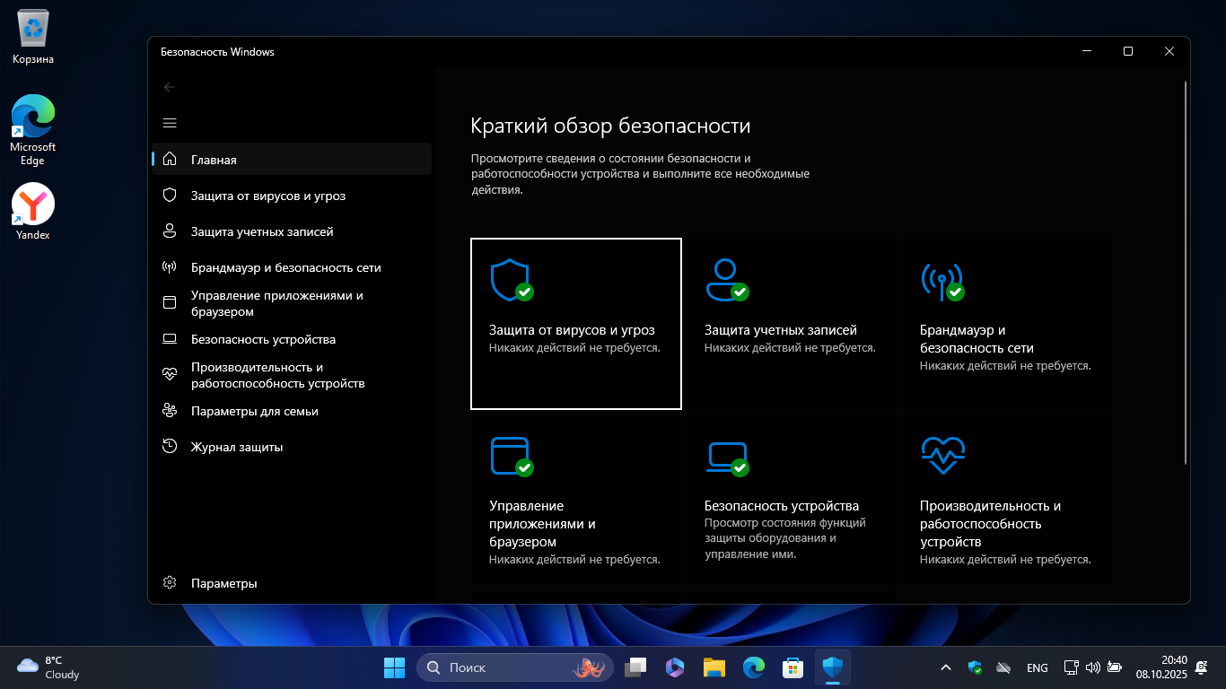Image resolution: width=1226 pixels, height=689 pixels.
Task: Open the app and browser control tile
Action: (x=575, y=500)
